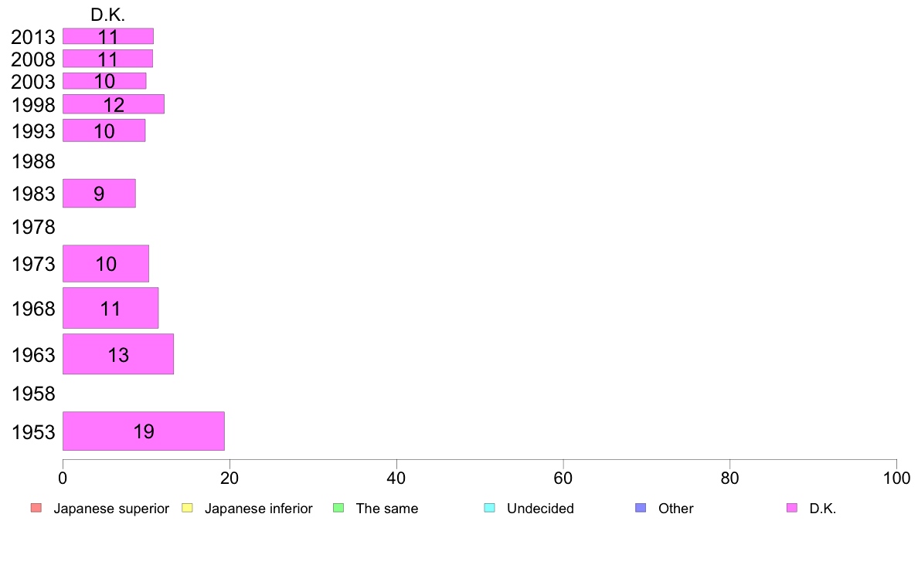Image resolution: width=918 pixels, height=568 pixels.
Task: Select the 1998 bar showing 12
Action: pyautogui.click(x=114, y=104)
